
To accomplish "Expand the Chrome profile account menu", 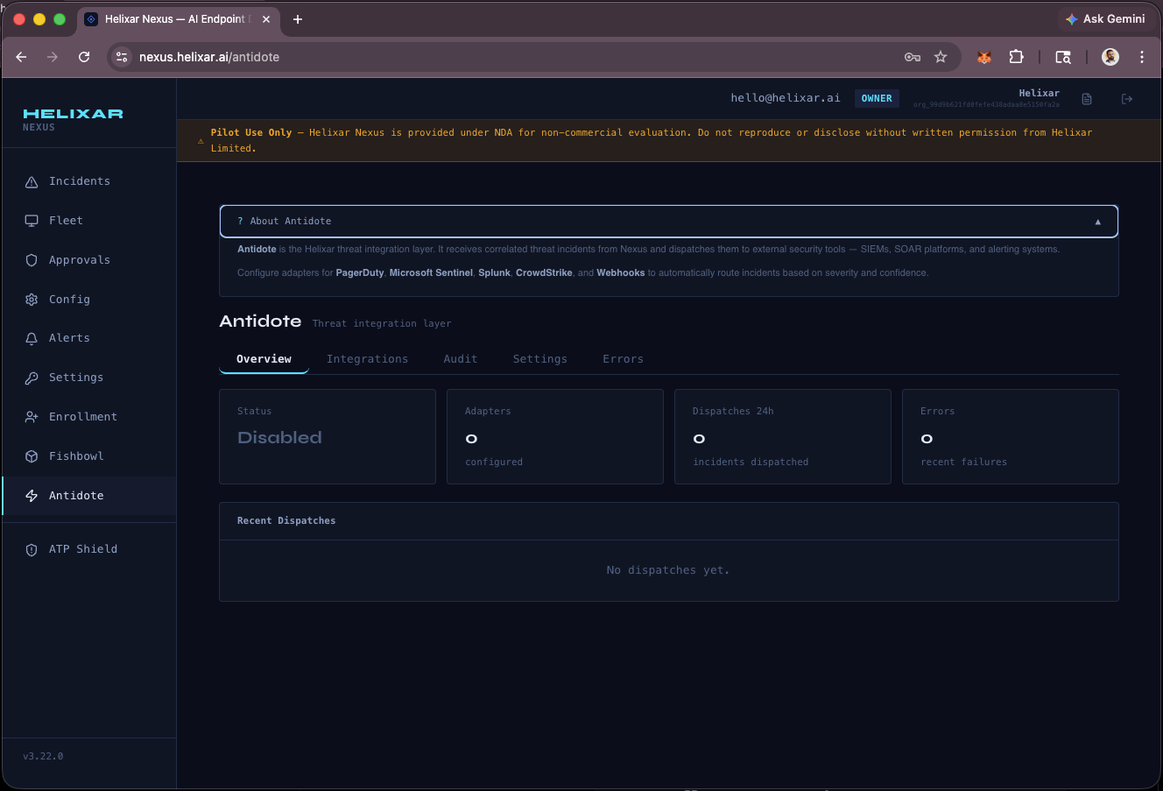I will pos(1110,56).
